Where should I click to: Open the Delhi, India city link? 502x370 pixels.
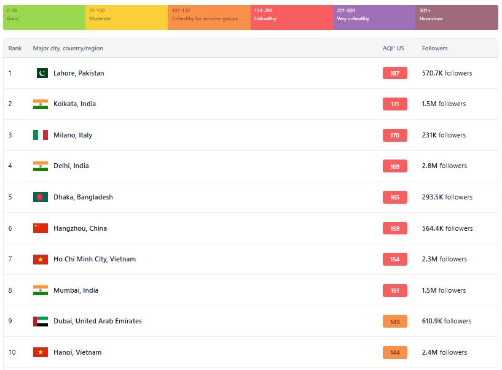(71, 166)
